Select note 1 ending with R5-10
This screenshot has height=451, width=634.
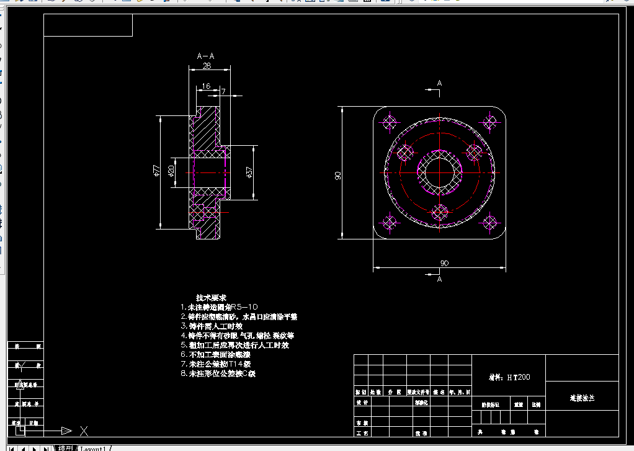tap(219, 307)
